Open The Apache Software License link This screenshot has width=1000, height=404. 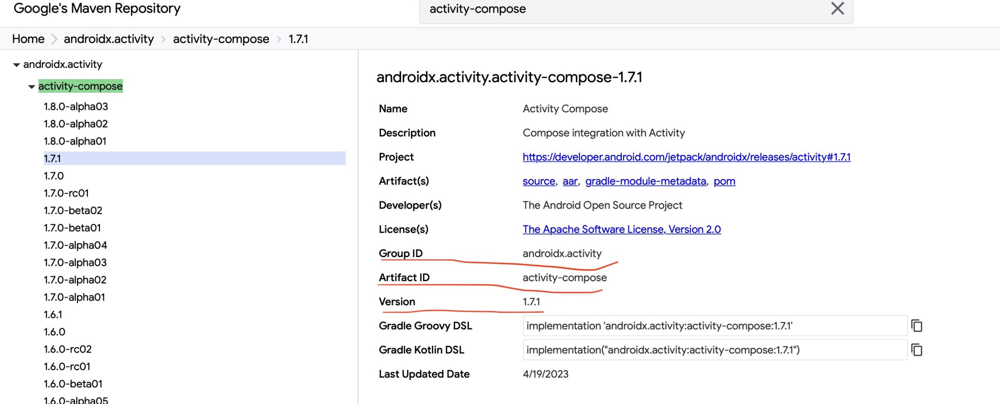pyautogui.click(x=621, y=229)
